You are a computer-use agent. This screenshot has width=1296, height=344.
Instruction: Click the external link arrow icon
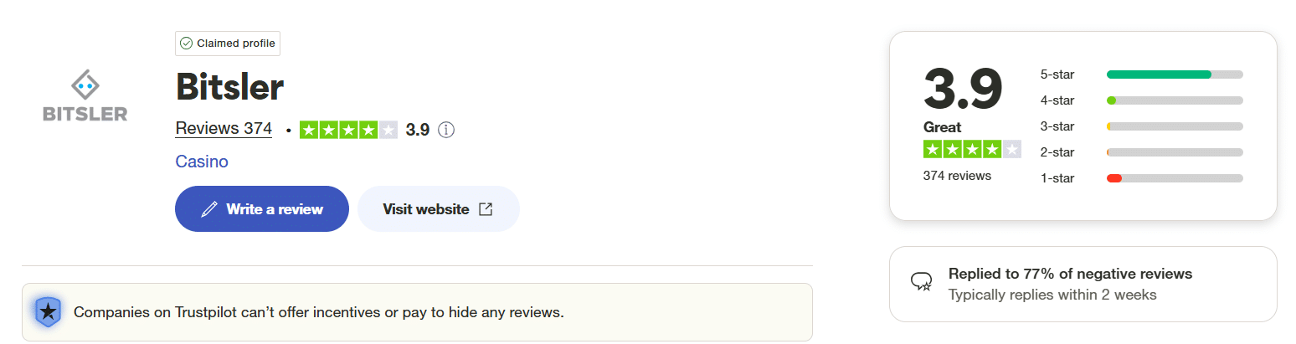pos(486,209)
